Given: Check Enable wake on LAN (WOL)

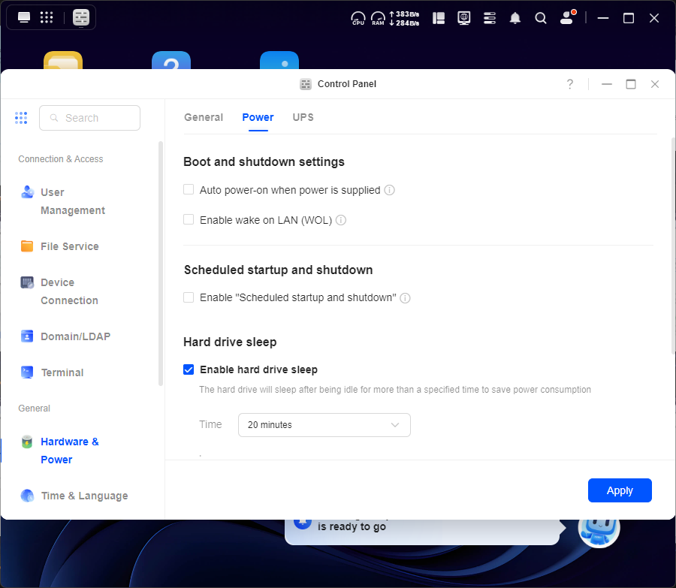Looking at the screenshot, I should point(189,220).
